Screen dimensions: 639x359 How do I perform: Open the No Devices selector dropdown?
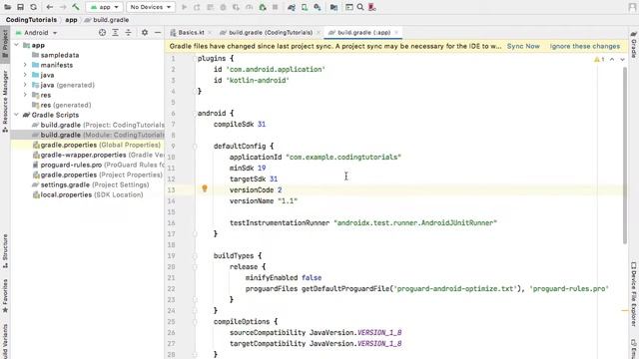151,7
